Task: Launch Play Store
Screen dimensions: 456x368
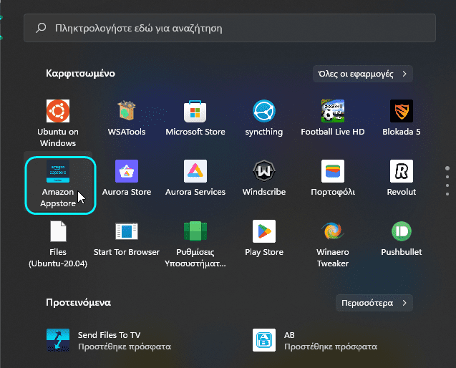Action: point(263,238)
